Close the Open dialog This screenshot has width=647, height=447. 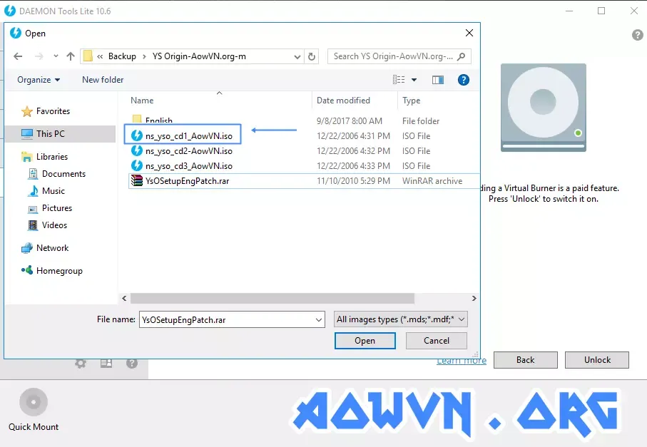[x=469, y=33]
